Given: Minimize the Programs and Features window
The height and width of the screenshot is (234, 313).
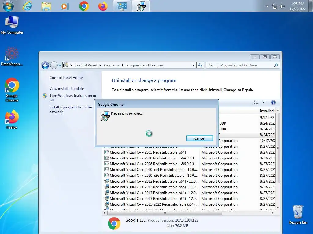Looking at the screenshot, I should [x=255, y=57].
